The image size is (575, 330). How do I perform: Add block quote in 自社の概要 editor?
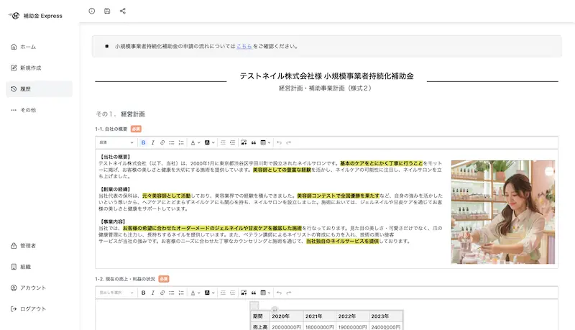(x=254, y=142)
